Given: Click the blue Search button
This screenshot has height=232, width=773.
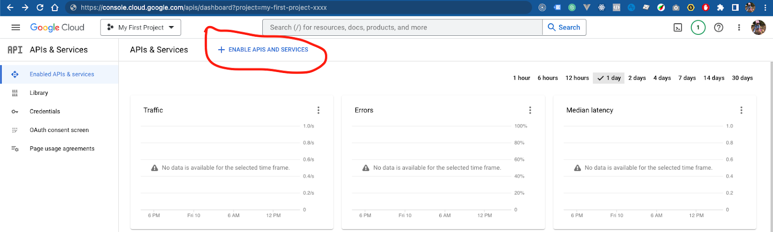Looking at the screenshot, I should [564, 28].
